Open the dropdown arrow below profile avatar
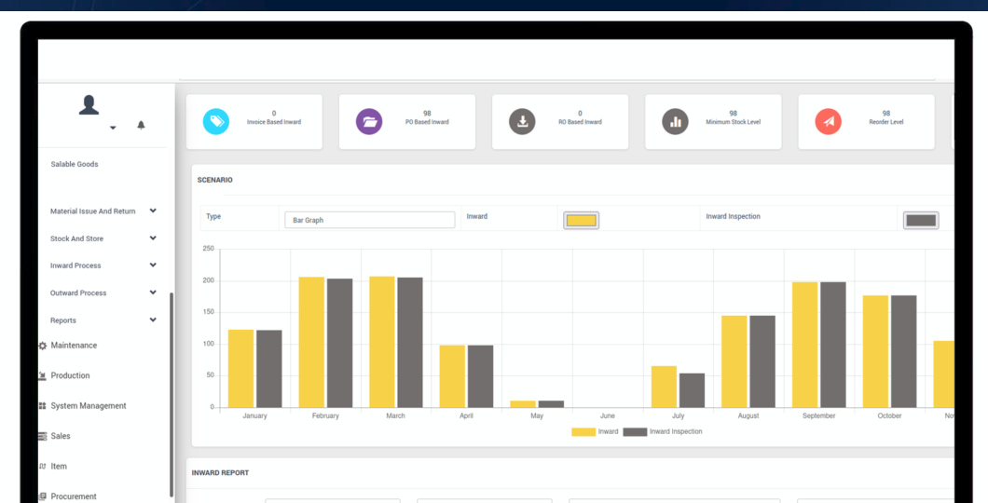Viewport: 988px width, 503px height. (113, 128)
